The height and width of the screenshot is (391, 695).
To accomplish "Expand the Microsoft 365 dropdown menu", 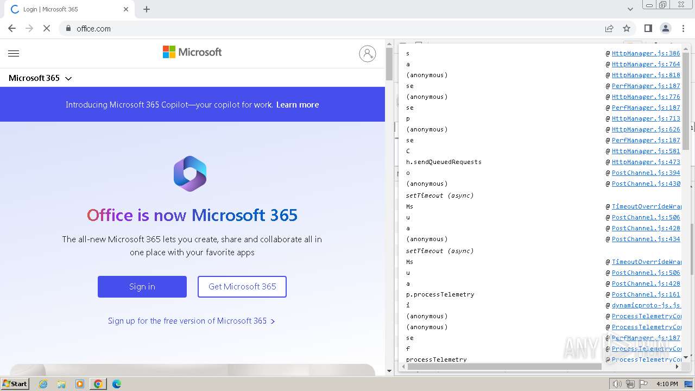I will click(40, 78).
